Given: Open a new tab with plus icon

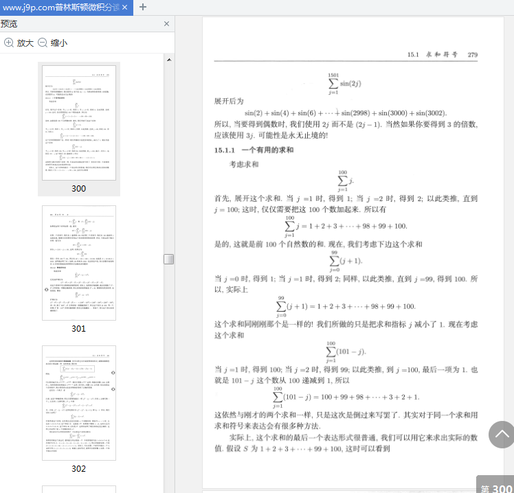Looking at the screenshot, I should pyautogui.click(x=143, y=7).
